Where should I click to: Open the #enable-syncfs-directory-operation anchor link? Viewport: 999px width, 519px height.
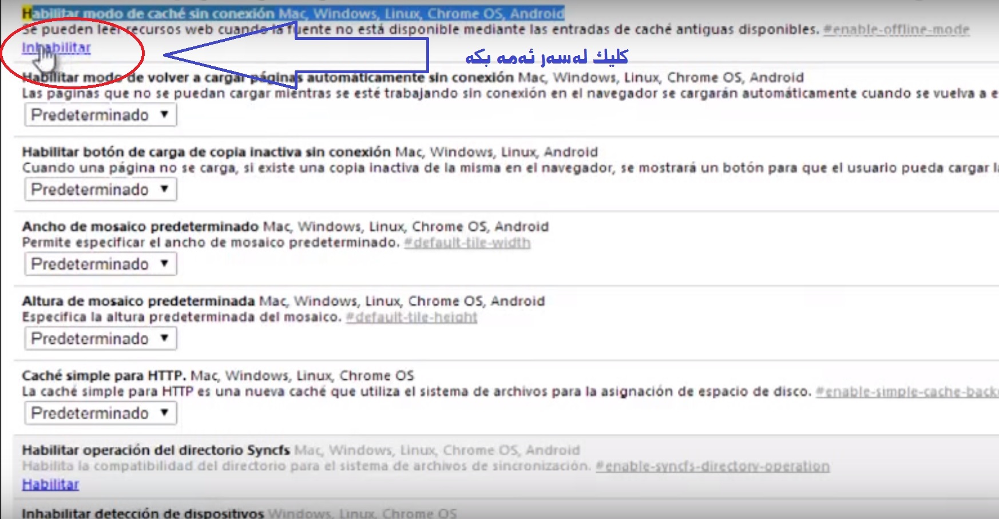(x=712, y=466)
